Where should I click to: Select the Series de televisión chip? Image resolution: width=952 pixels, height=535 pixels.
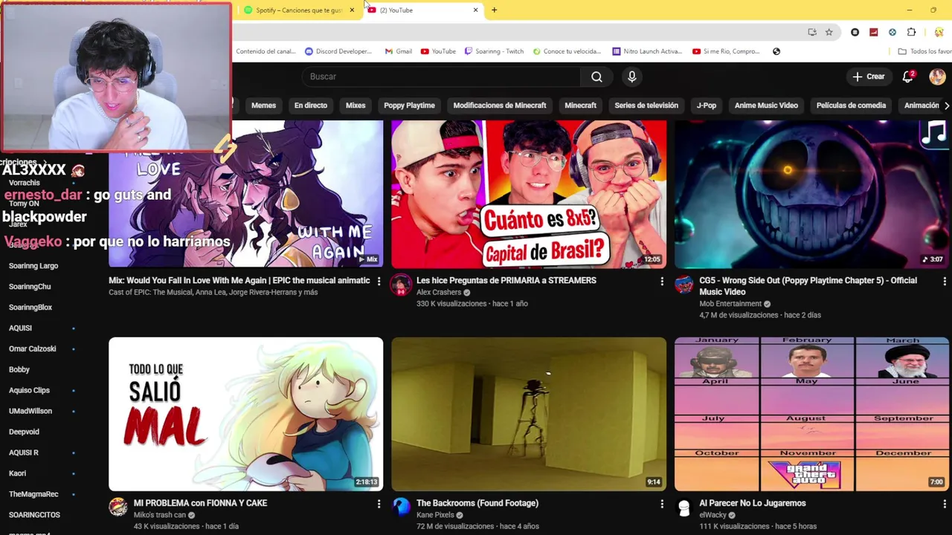point(646,106)
